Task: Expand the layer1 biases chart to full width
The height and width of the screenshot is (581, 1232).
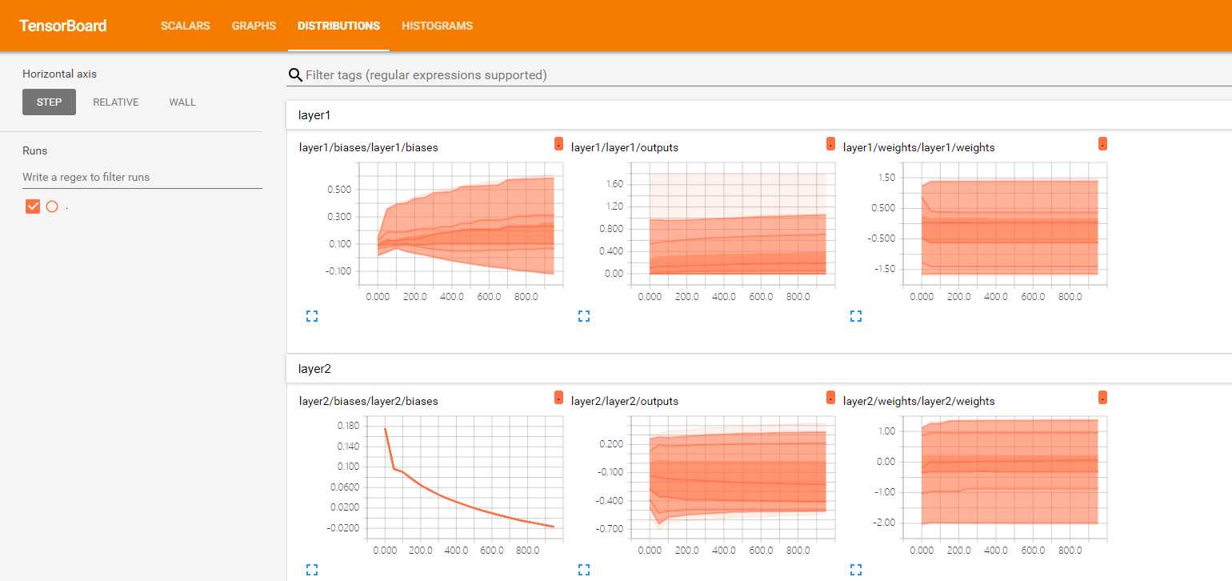Action: [x=312, y=317]
